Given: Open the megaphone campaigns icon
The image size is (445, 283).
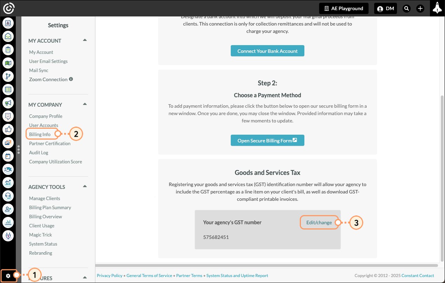Looking at the screenshot, I should click(x=8, y=102).
